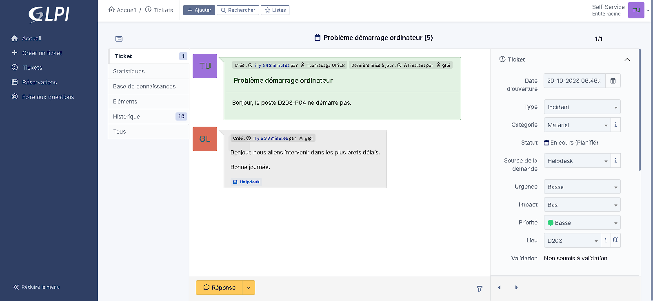Open the map icon next to Lieu
This screenshot has width=653, height=301.
[615, 240]
